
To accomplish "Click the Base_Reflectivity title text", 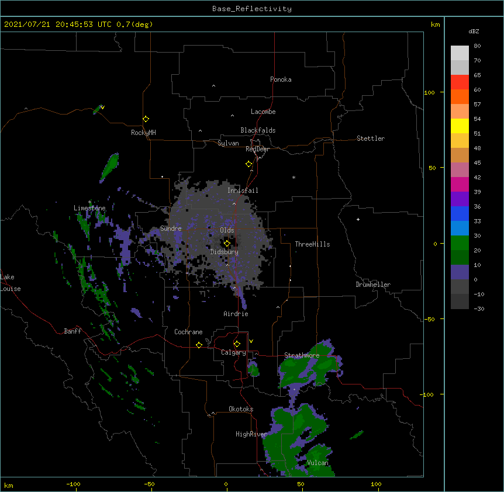I will click(252, 9).
